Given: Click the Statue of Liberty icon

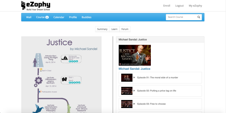Looking at the screenshot, I should click(69, 108).
